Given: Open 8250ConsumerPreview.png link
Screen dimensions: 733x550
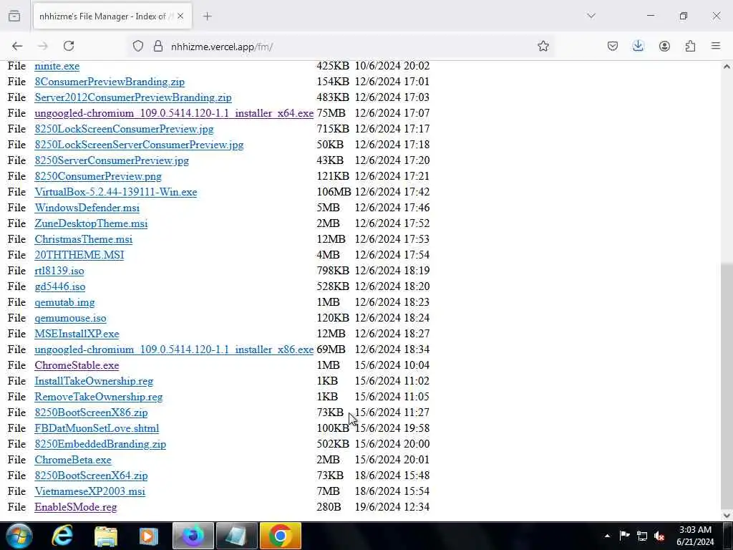Looking at the screenshot, I should [98, 176].
